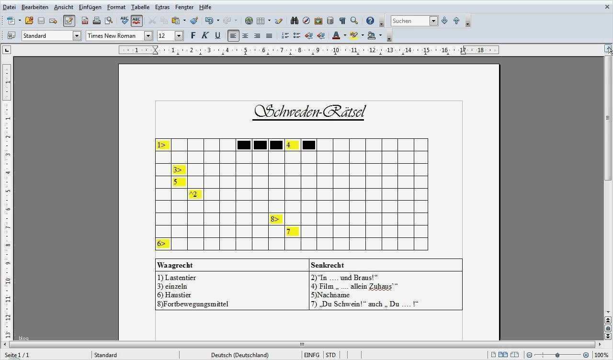Open the Times New Roman font dropdown
This screenshot has height=360, width=613.
(148, 35)
